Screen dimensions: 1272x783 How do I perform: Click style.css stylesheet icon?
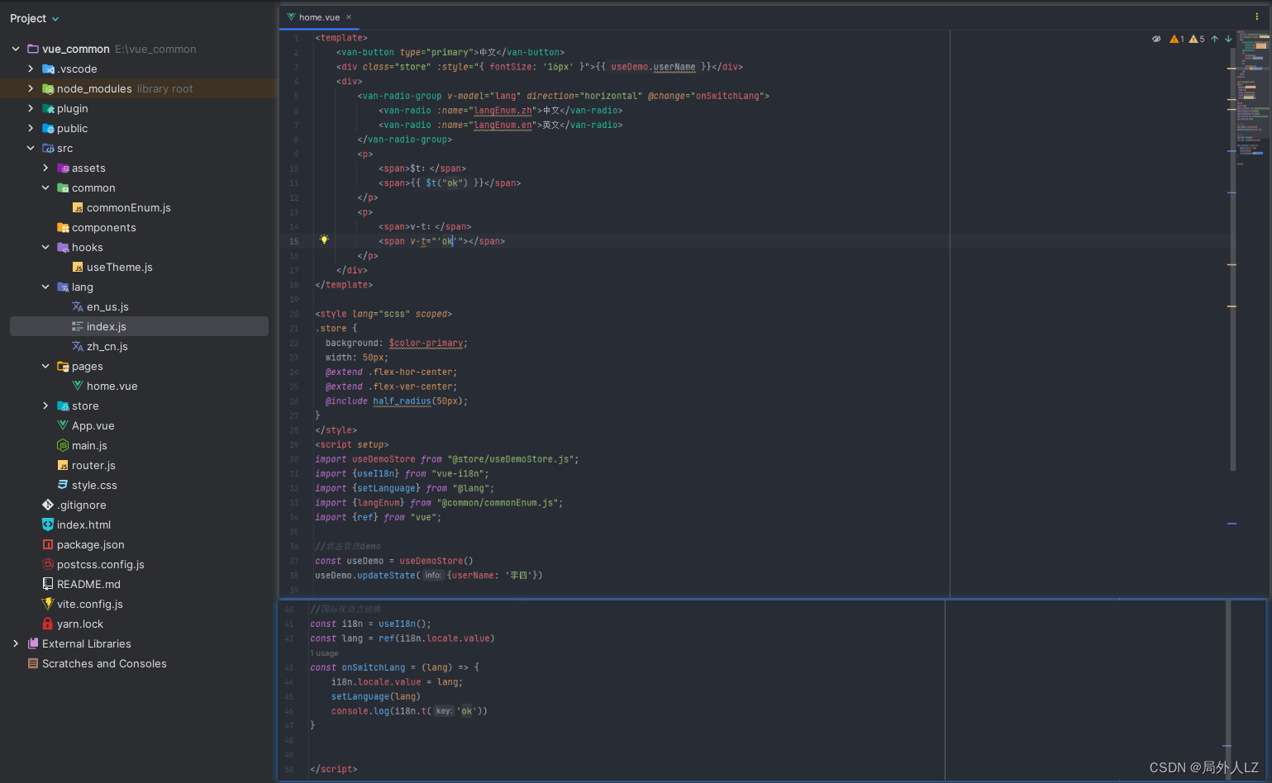coord(63,485)
